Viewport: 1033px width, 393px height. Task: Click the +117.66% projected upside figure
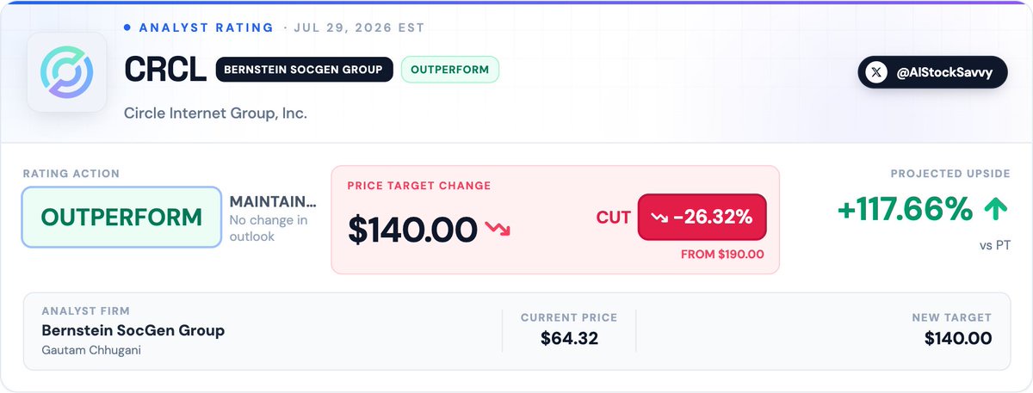point(905,209)
